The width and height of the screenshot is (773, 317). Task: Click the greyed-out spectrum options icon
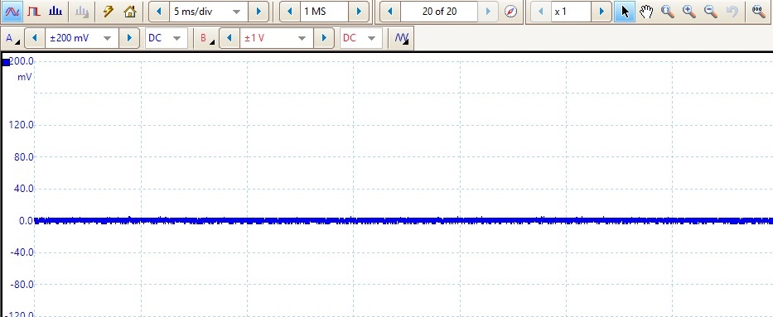click(x=82, y=12)
